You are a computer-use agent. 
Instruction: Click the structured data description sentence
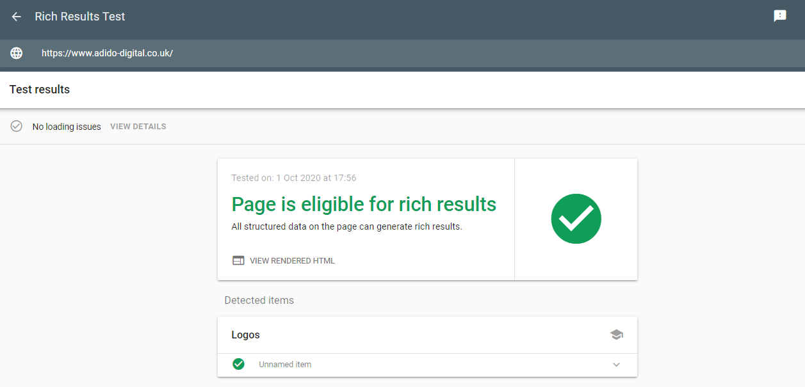tap(346, 226)
